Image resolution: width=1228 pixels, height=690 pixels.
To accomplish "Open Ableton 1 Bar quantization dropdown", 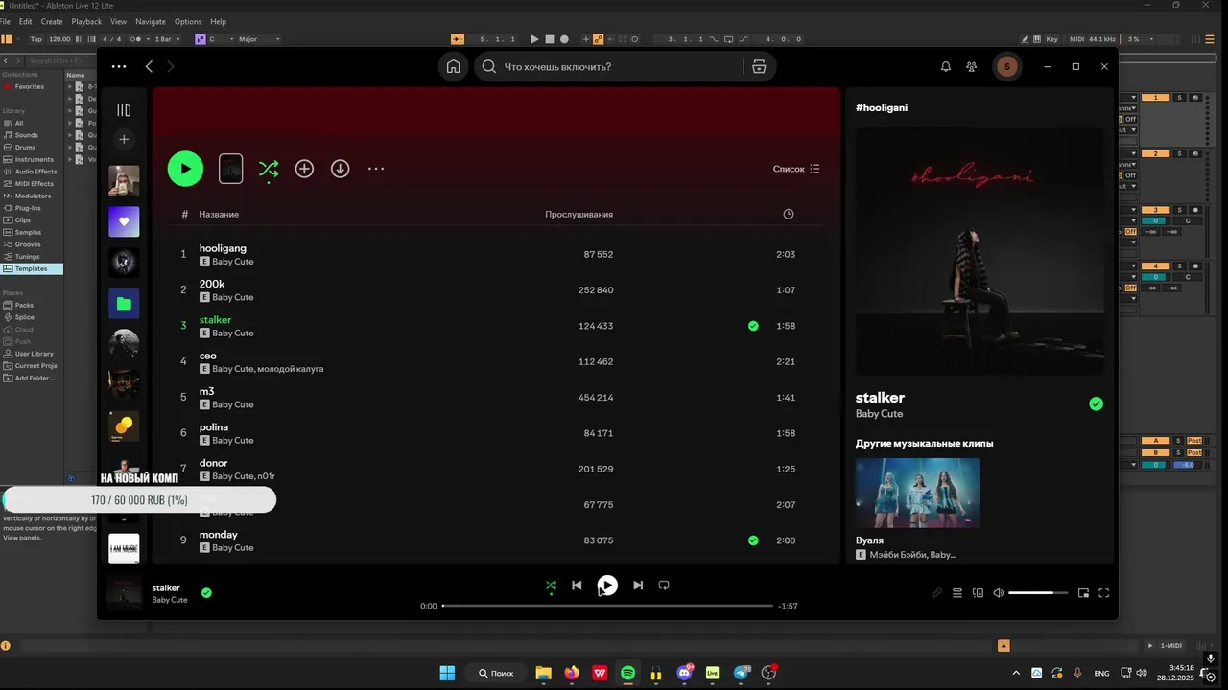I will tap(166, 39).
